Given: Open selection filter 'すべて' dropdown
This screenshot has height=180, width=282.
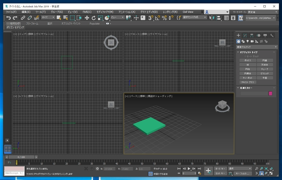Looking at the screenshot, I should pyautogui.click(x=48, y=17).
